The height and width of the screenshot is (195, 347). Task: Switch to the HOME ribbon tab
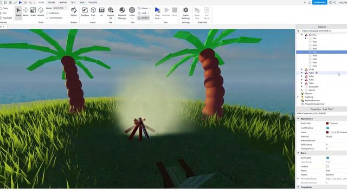pyautogui.click(x=41, y=2)
